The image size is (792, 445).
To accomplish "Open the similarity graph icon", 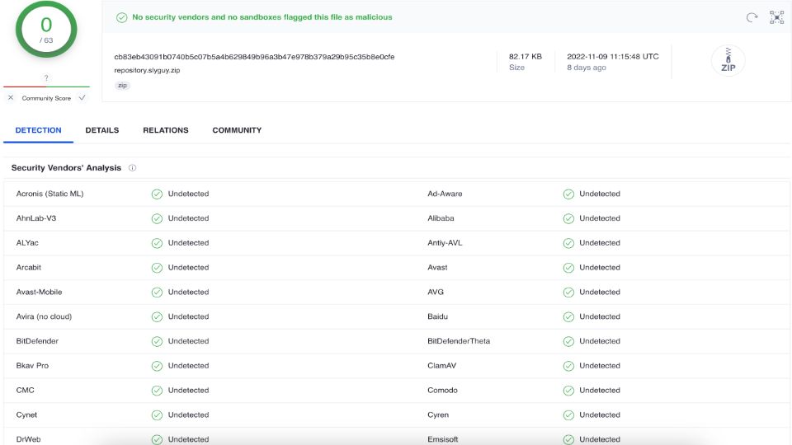I will 776,17.
